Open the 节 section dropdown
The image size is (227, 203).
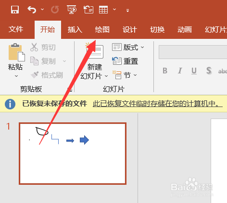[125, 75]
